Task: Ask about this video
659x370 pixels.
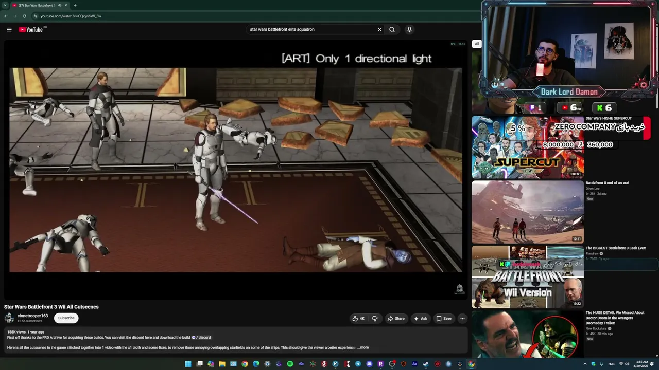Action: point(420,319)
